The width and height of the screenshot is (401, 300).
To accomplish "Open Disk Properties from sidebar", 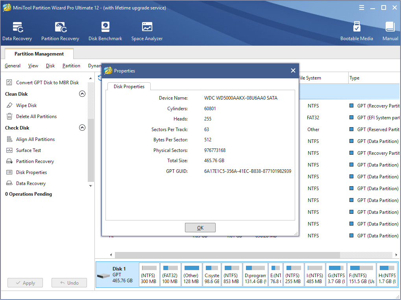I will [27, 172].
